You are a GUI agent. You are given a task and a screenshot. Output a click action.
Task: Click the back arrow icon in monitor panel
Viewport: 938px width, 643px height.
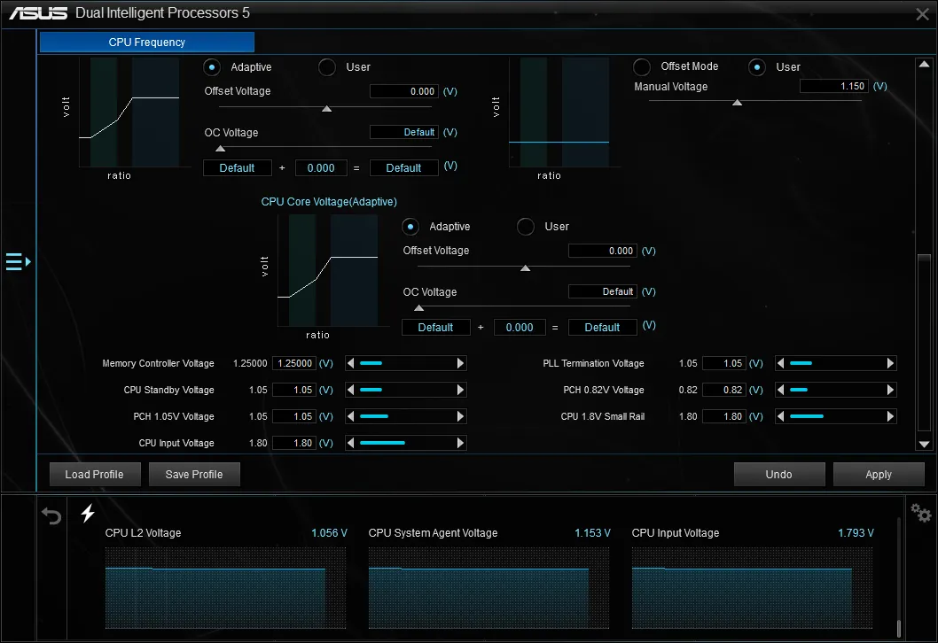[x=51, y=515]
